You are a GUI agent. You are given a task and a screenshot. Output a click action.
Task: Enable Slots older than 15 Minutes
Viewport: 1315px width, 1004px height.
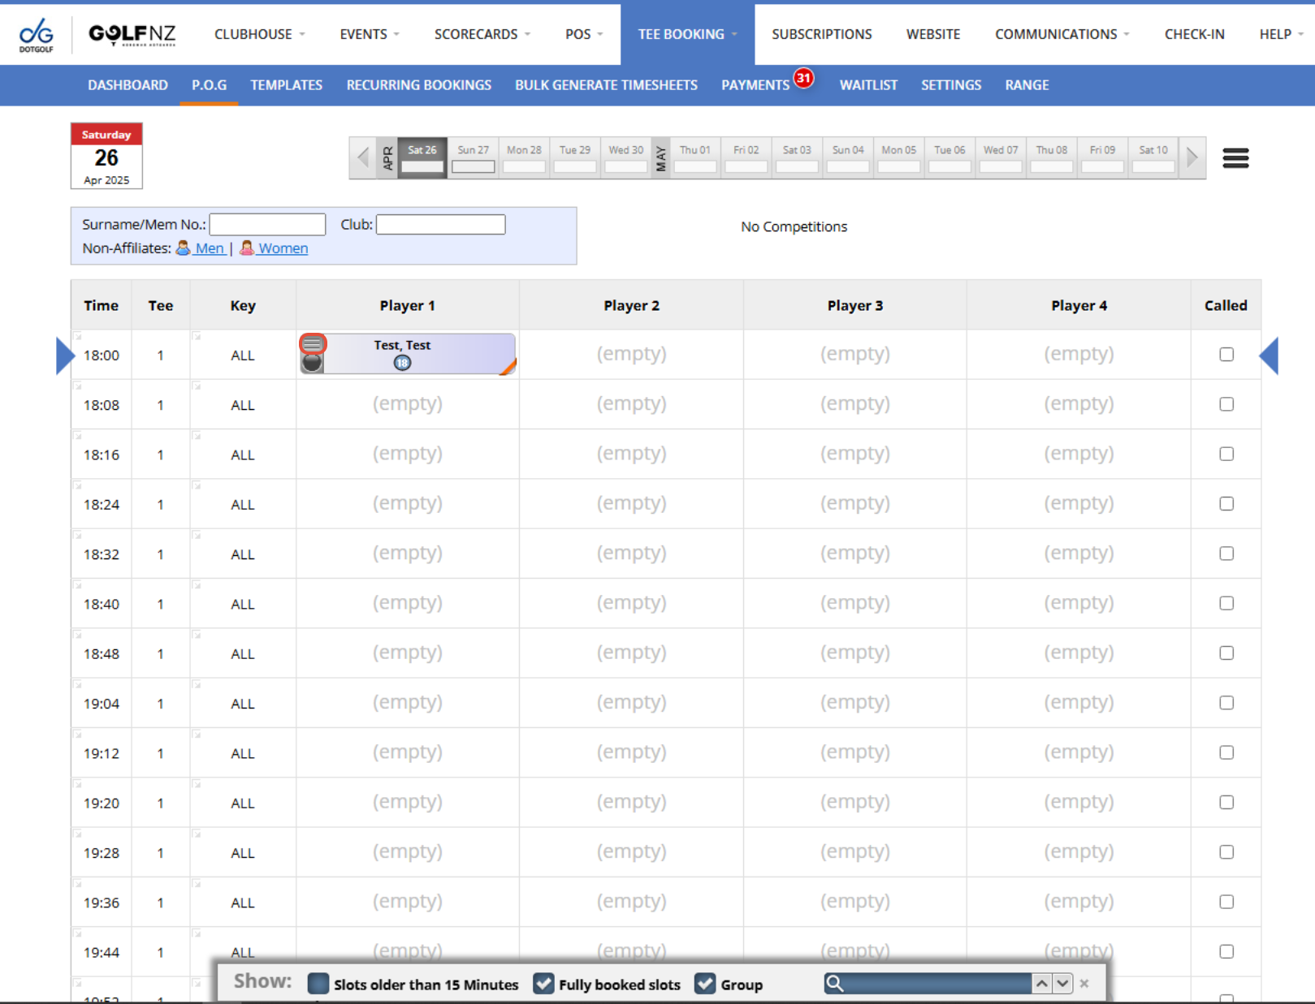[318, 984]
